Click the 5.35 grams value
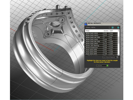Viewport: 133px width, 100px height. pos(105,33)
